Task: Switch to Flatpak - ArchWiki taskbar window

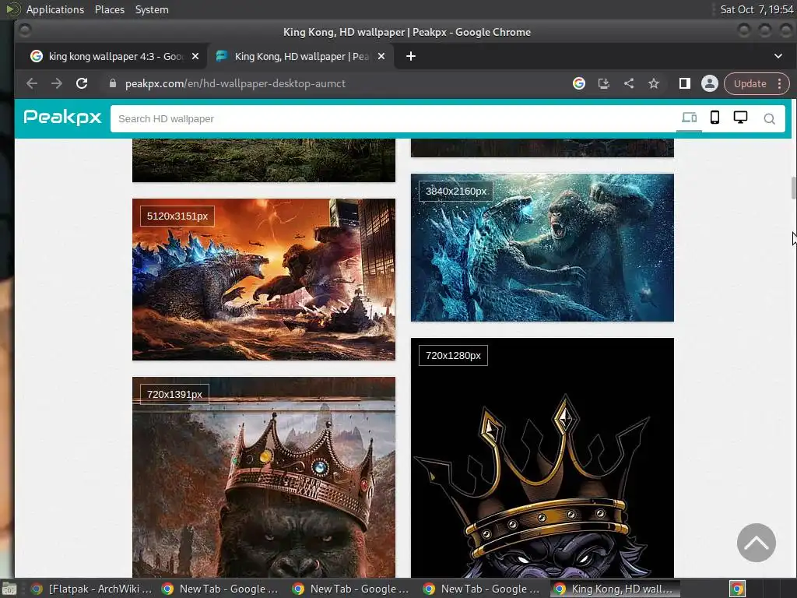Action: (x=92, y=589)
